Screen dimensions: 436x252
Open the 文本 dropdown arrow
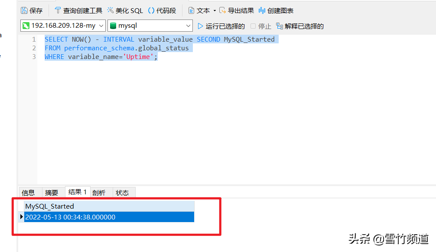pos(215,11)
